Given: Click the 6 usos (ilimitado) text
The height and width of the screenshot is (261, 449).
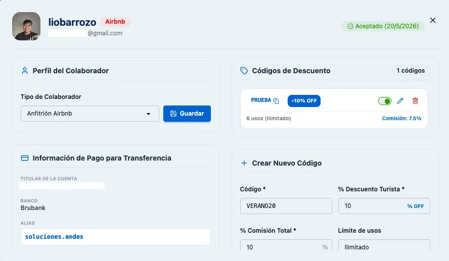Looking at the screenshot, I should [x=268, y=118].
